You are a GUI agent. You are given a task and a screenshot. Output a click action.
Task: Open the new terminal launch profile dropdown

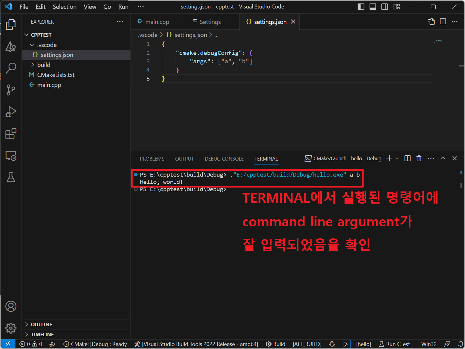tap(397, 158)
